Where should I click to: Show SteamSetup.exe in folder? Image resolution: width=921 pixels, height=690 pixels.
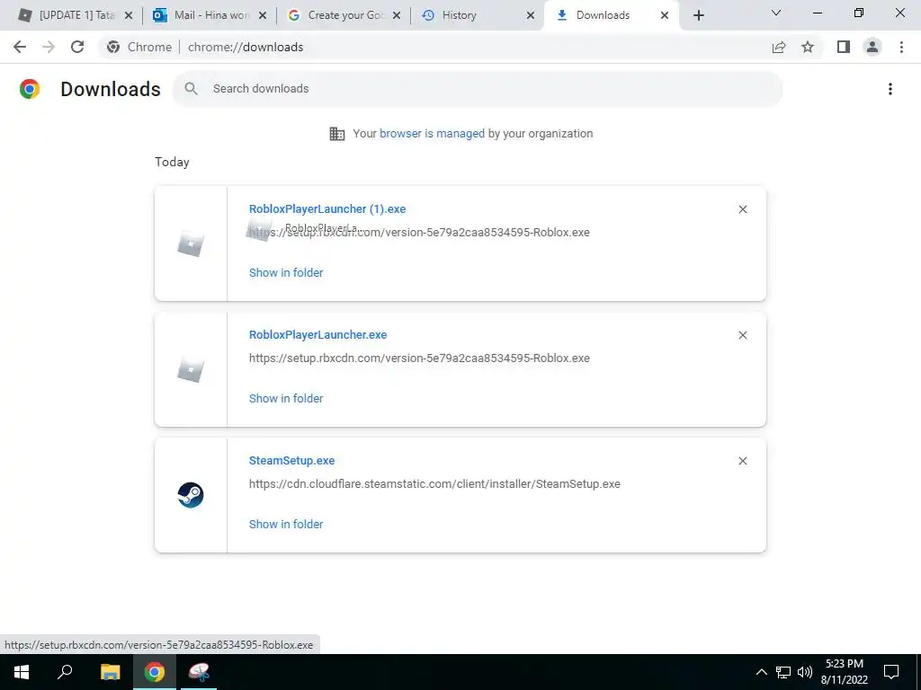coord(286,524)
